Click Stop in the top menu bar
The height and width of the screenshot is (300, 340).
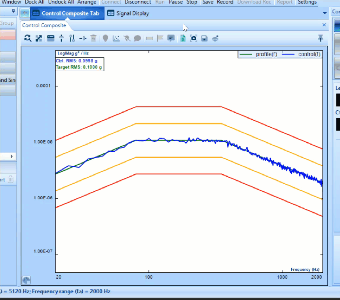(x=192, y=2)
